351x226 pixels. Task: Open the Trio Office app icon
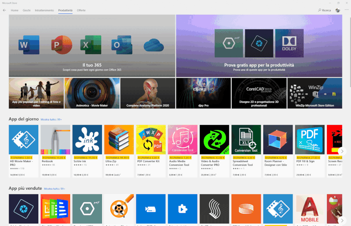click(55, 209)
